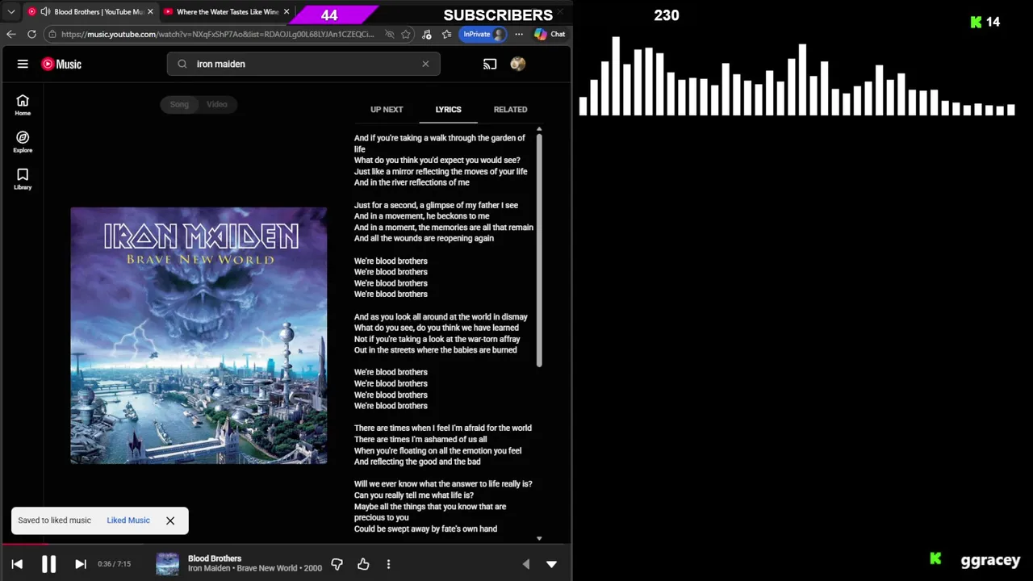Switch to Video mode toggle
The width and height of the screenshot is (1033, 581).
(217, 104)
